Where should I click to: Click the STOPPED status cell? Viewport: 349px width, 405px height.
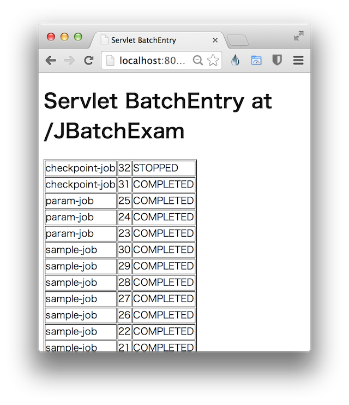(x=163, y=168)
